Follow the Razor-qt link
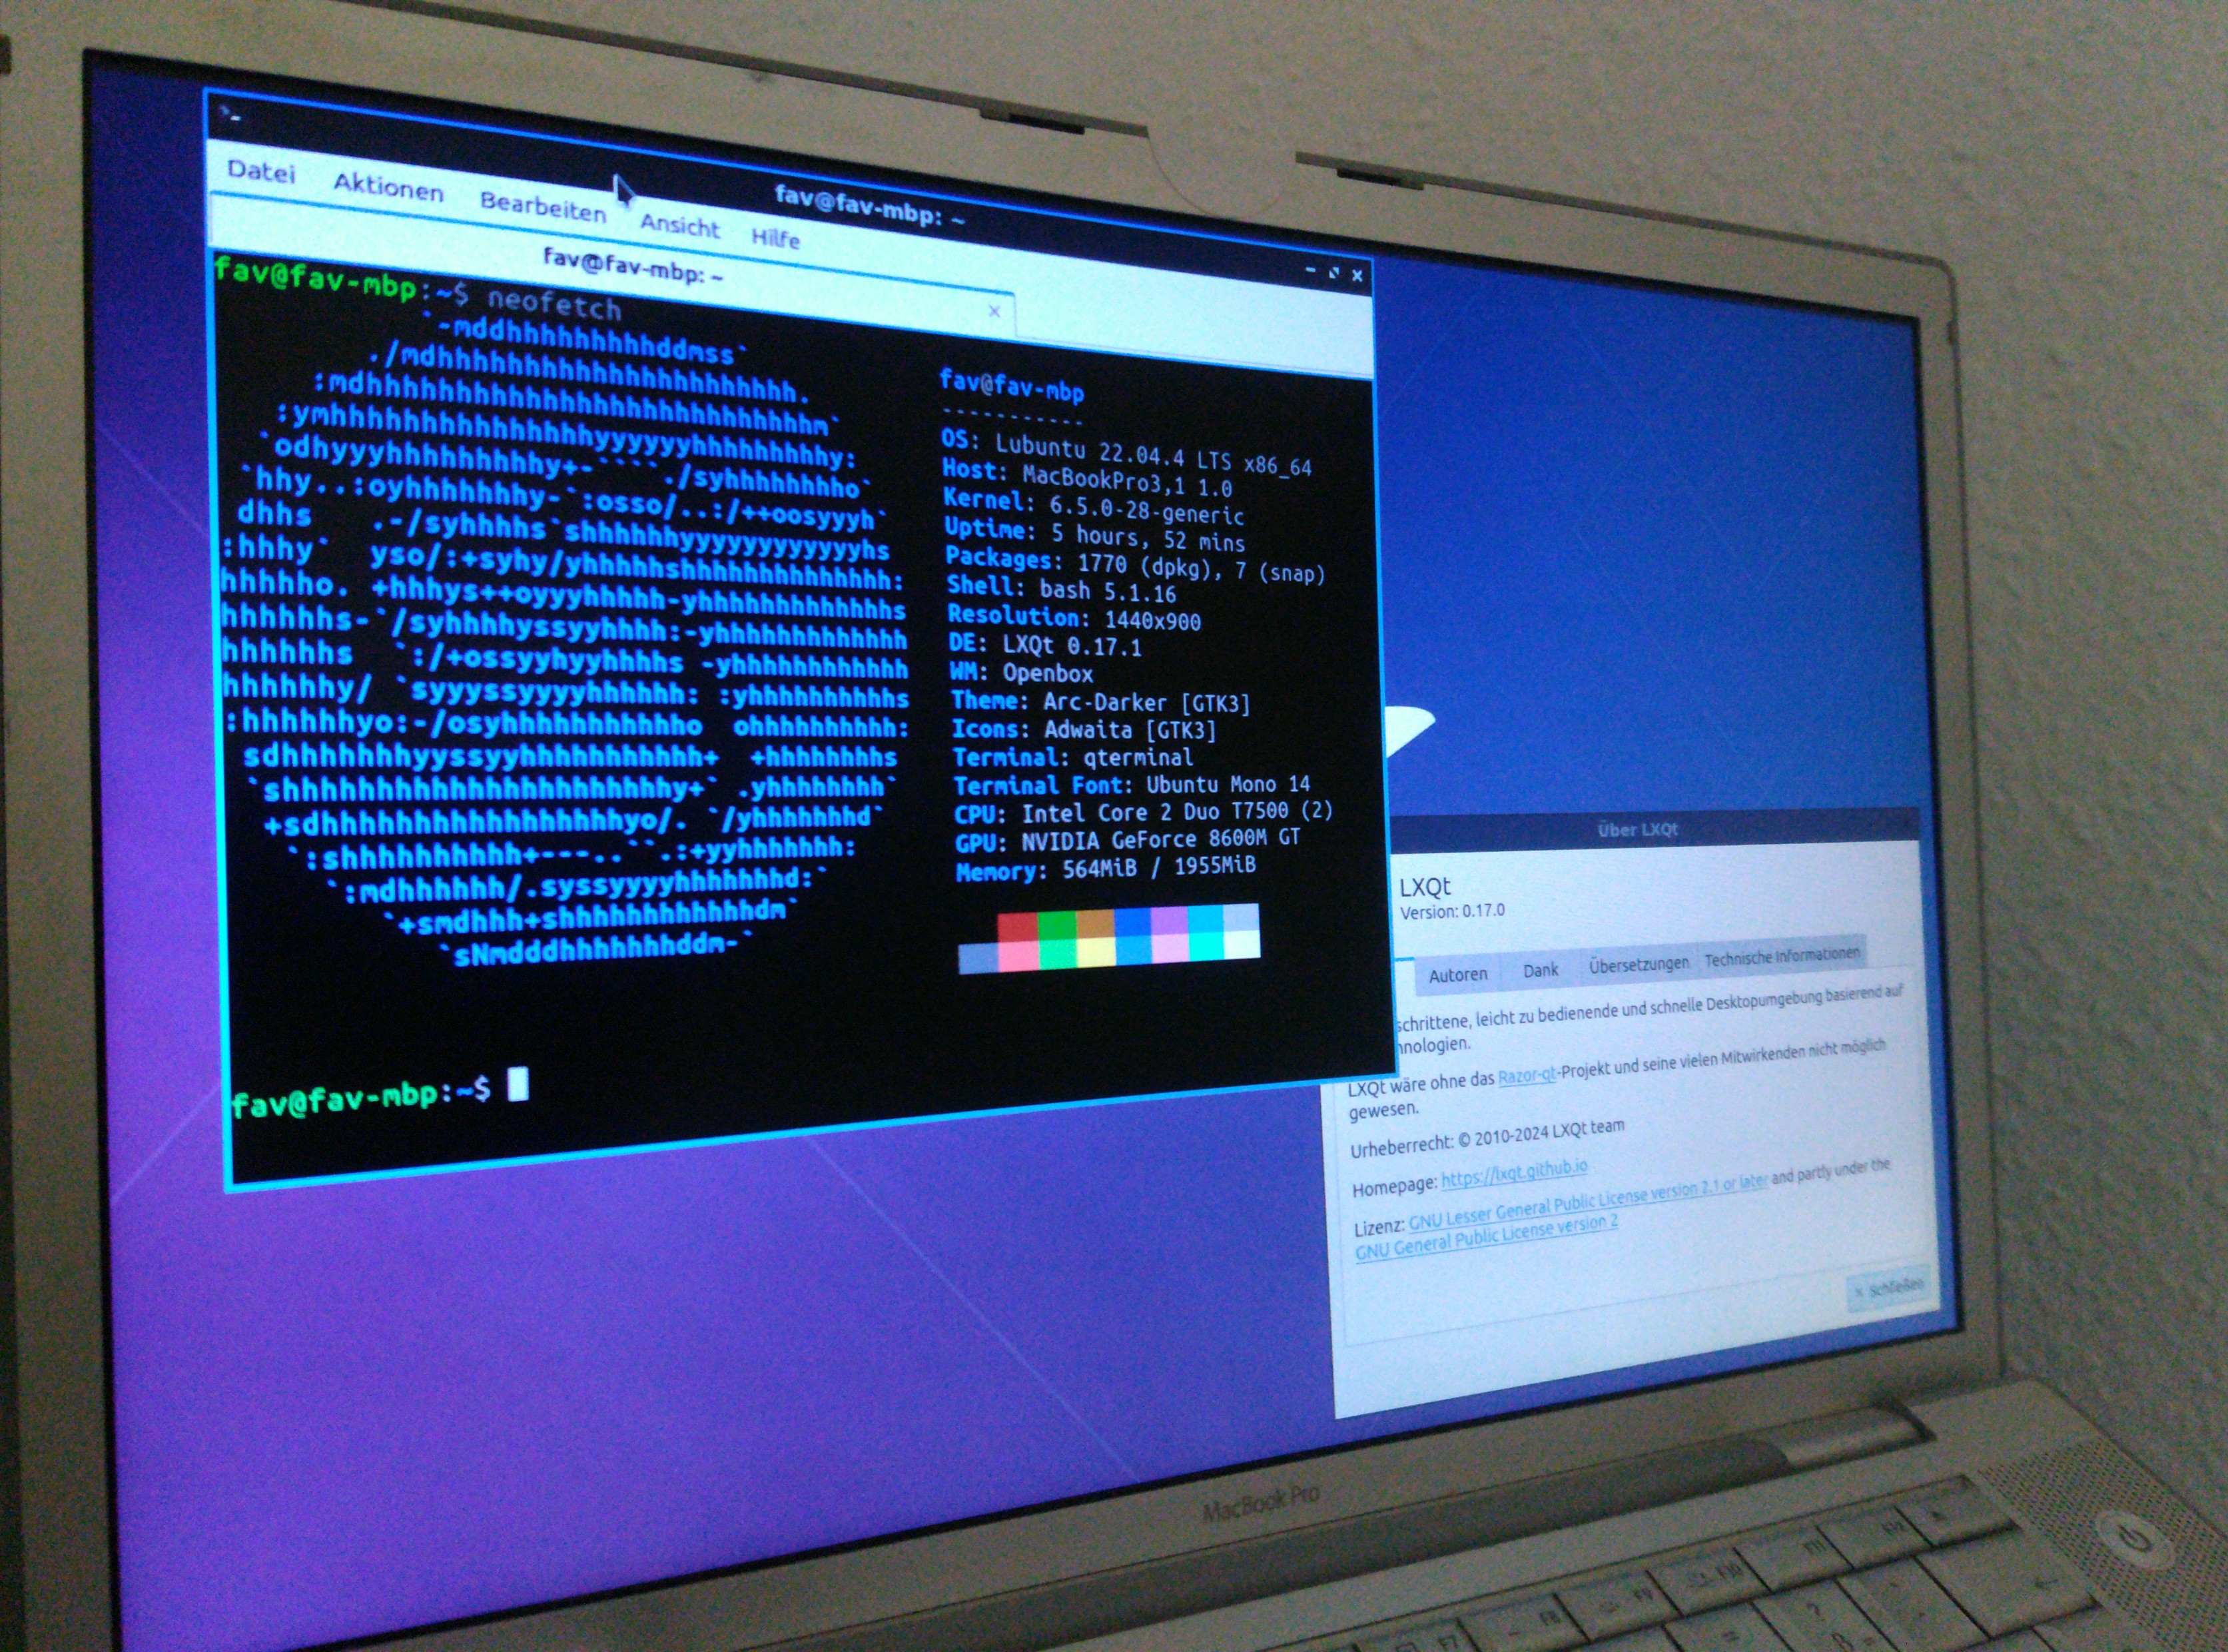Image resolution: width=2228 pixels, height=1652 pixels. (1527, 1075)
